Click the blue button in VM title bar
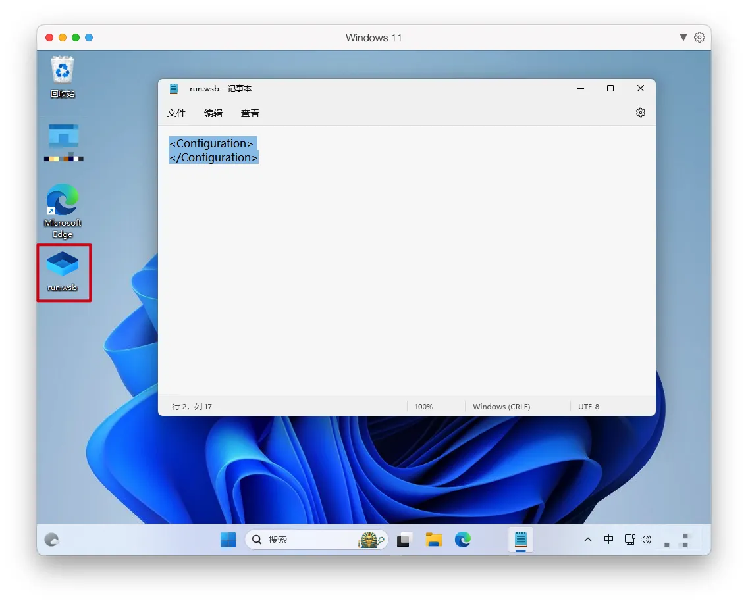Viewport: 748px width, 604px height. pos(89,38)
